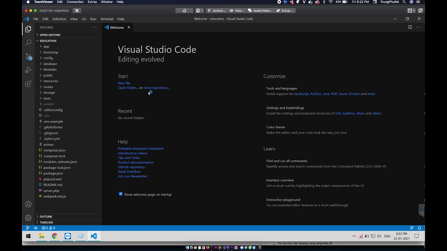Image resolution: width=447 pixels, height=251 pixels.
Task: Open the VS Code Selection menu
Action: 59,19
